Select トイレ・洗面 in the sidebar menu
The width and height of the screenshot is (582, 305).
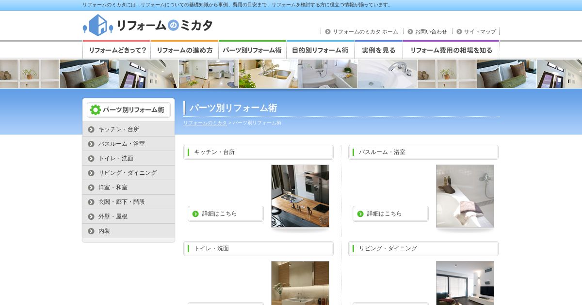click(x=129, y=158)
